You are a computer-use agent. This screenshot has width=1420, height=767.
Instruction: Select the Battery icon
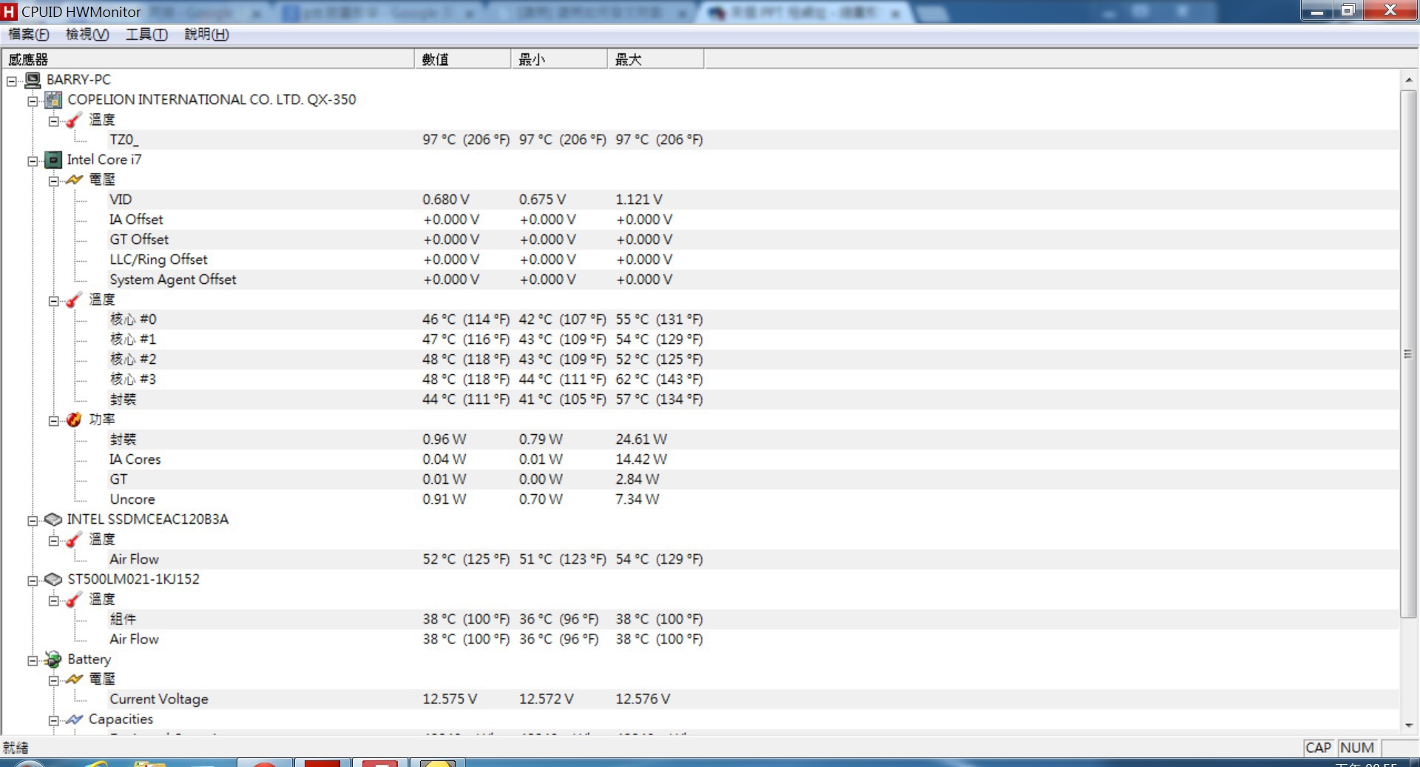tap(53, 659)
